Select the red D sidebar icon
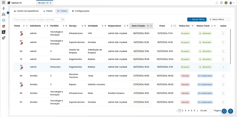 click(4, 26)
